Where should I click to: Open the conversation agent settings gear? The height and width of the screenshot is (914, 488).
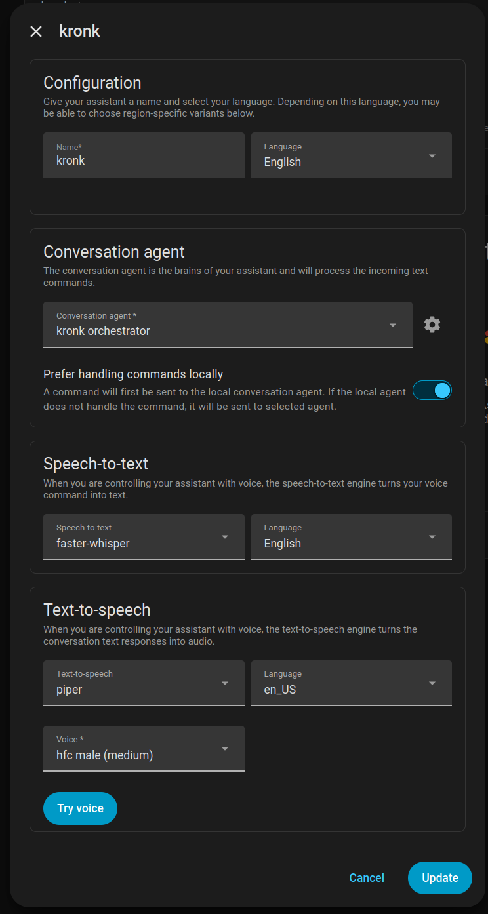pos(432,324)
